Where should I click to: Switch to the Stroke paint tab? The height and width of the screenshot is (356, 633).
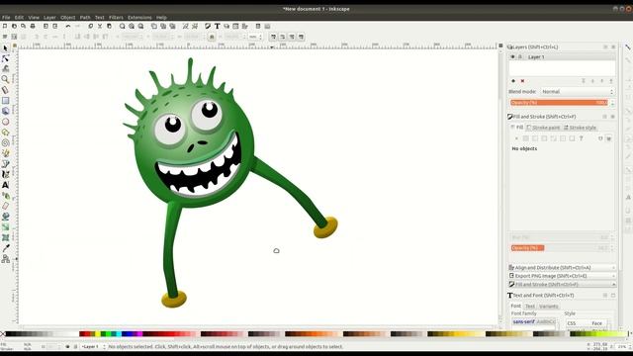click(x=543, y=128)
